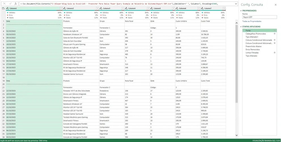Image resolution: width=281 pixels, height=142 pixels.
Task: Open the Column5 filter dropdown
Action: [174, 8]
